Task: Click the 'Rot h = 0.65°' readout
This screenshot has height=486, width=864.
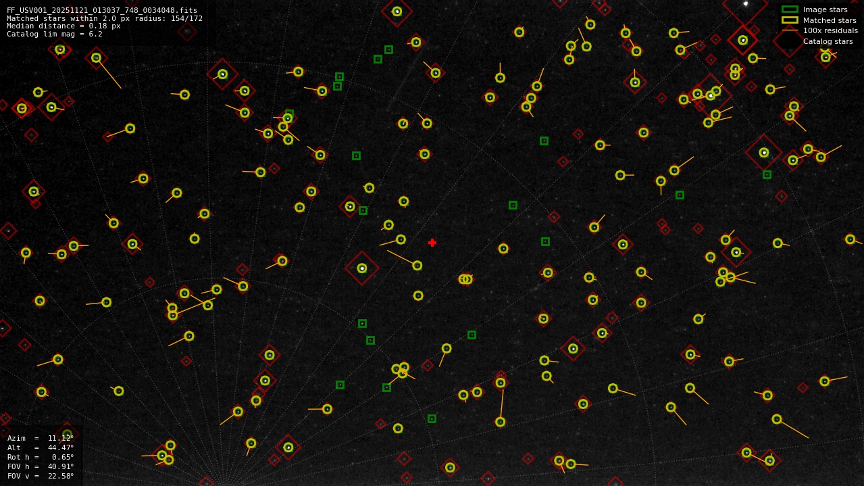Action: point(41,457)
